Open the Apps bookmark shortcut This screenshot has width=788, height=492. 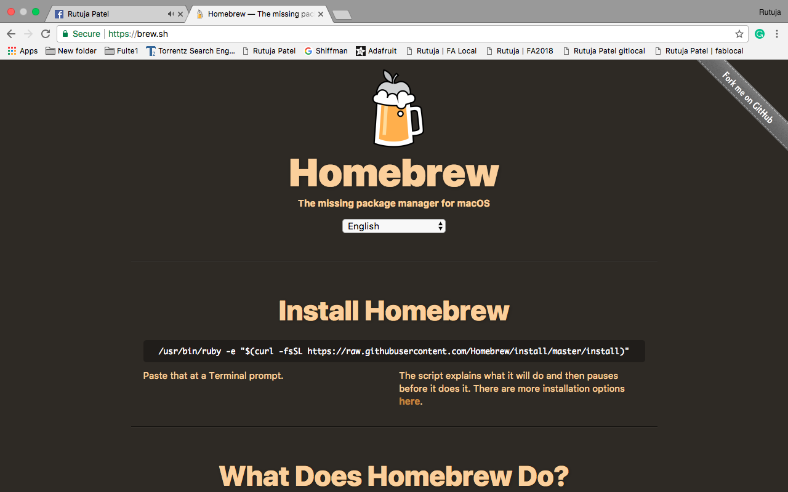coord(23,51)
